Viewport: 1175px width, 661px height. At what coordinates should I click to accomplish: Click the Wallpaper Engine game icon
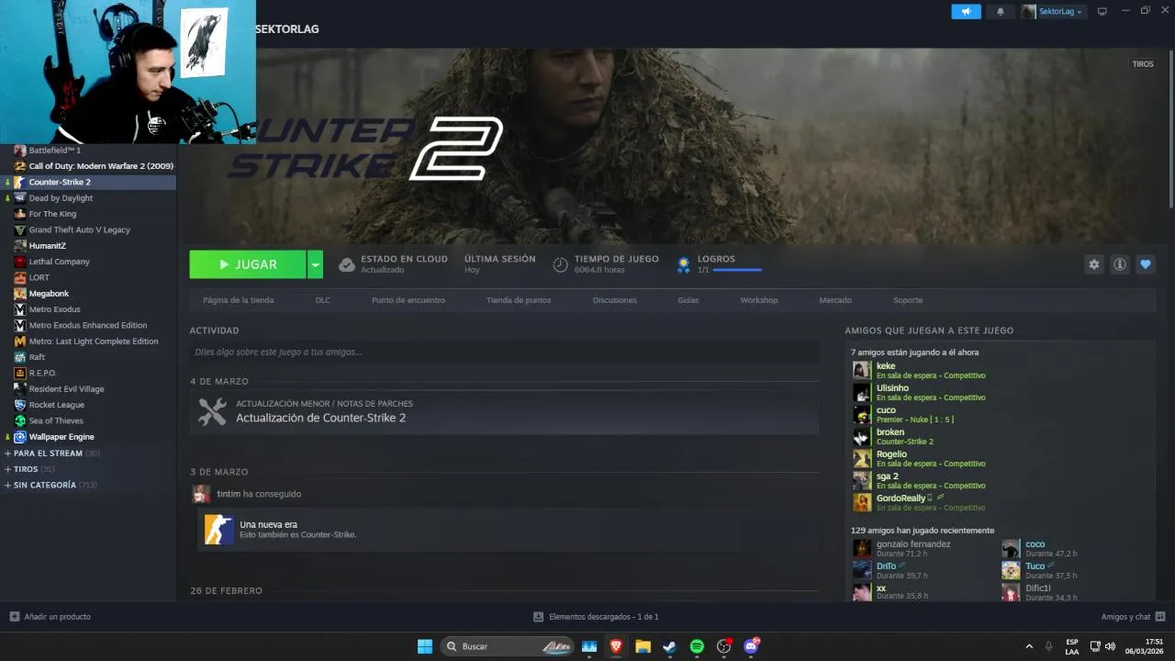(x=20, y=437)
